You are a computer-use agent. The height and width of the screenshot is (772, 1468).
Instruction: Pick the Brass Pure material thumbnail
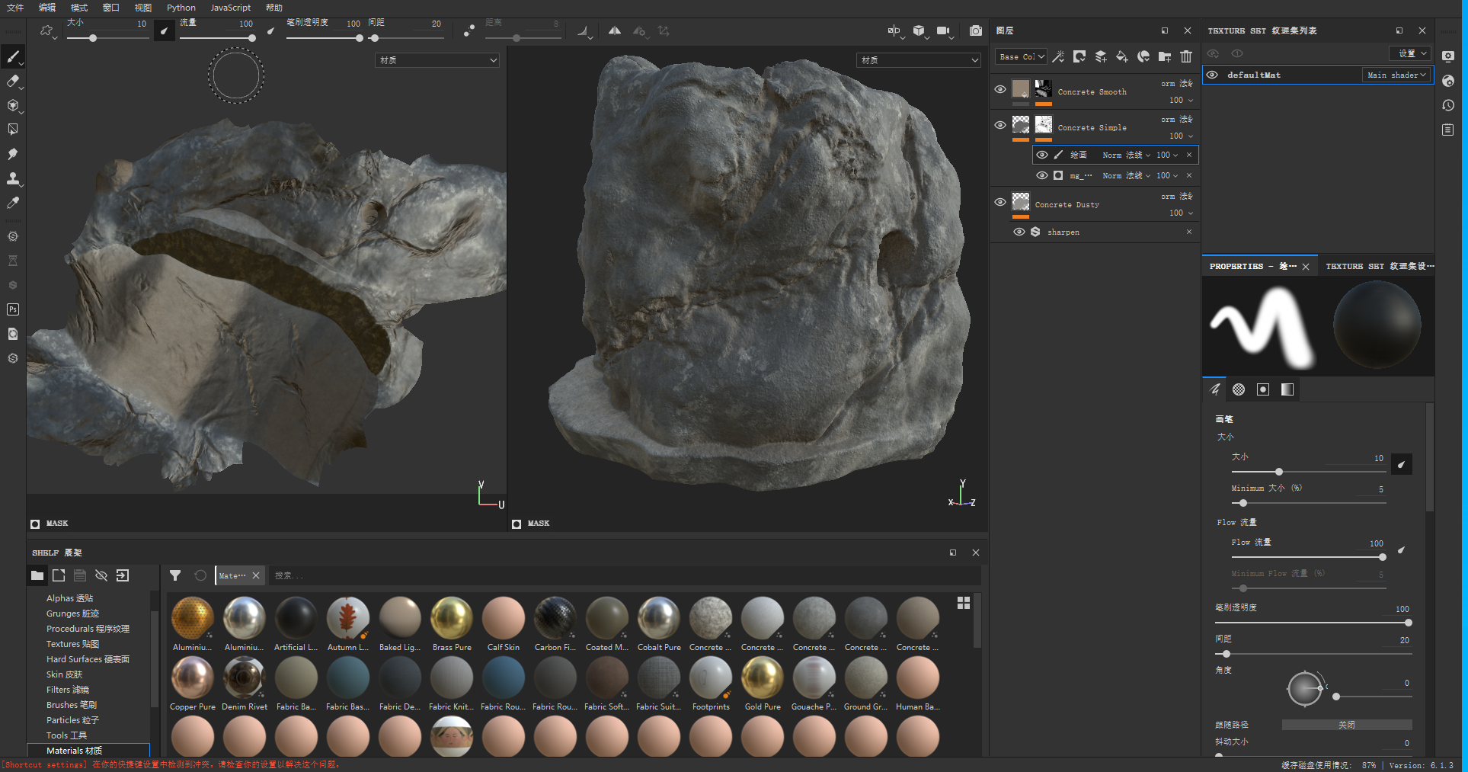click(452, 618)
